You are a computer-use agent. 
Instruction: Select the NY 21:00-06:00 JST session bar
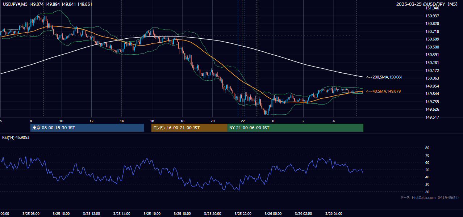click(295, 128)
